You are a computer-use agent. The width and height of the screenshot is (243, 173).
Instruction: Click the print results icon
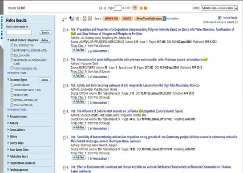pyautogui.click(x=85, y=19)
